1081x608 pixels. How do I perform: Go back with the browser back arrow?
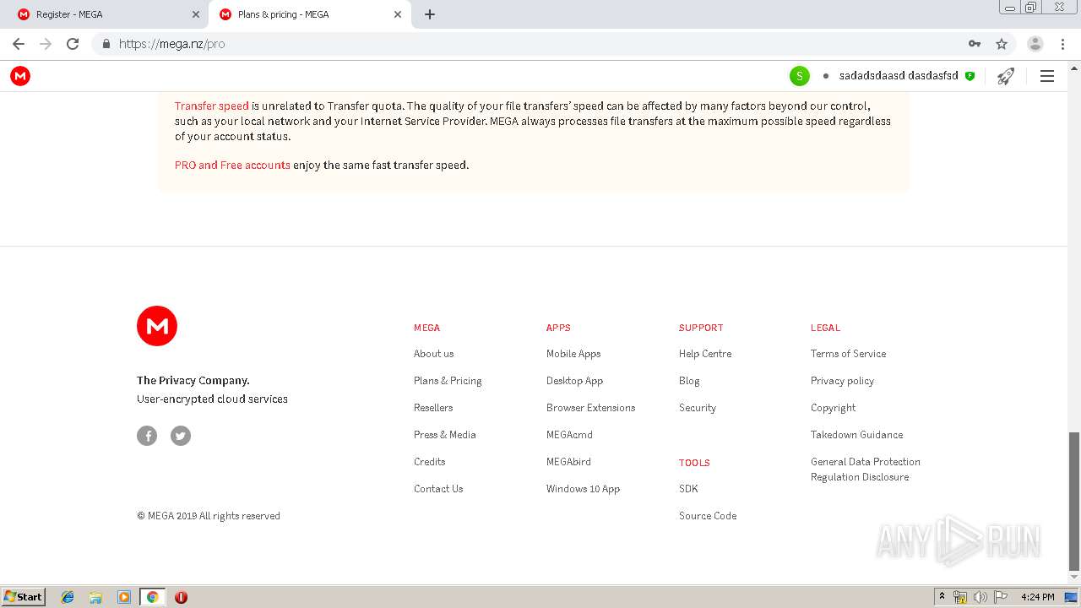pos(19,44)
